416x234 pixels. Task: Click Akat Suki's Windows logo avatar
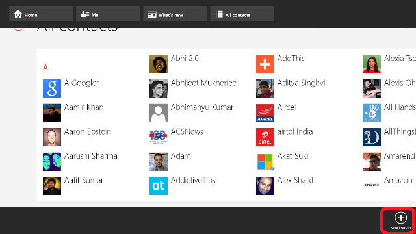(x=265, y=162)
